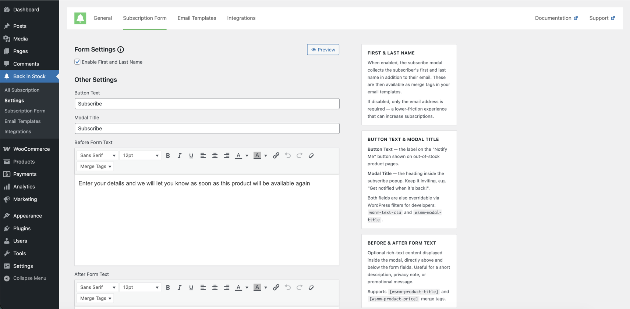Switch to the General tab
The image size is (630, 309).
[103, 18]
